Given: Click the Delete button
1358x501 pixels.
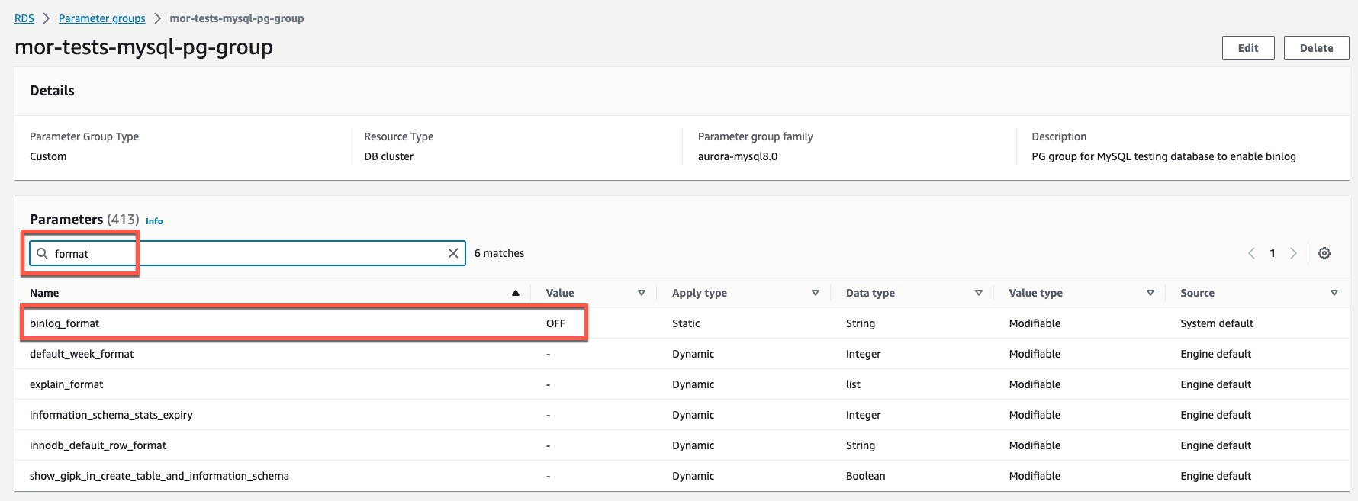Looking at the screenshot, I should 1317,48.
